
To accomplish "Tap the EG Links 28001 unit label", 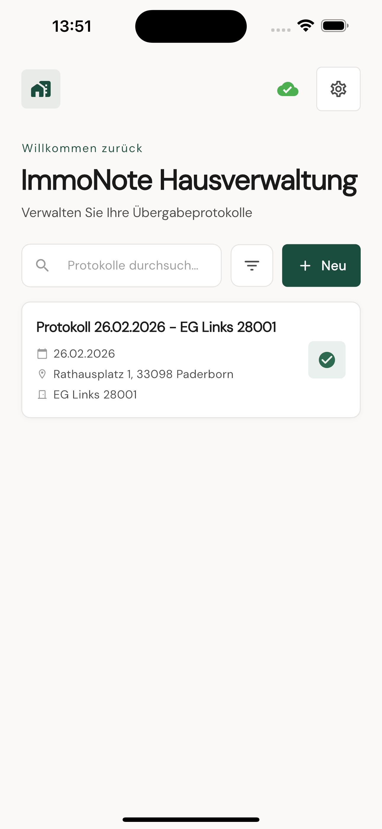I will click(95, 395).
